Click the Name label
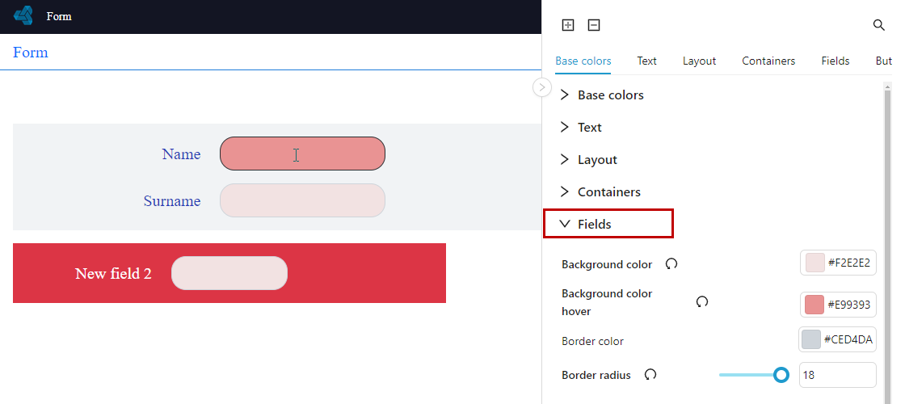The image size is (905, 404). [181, 154]
